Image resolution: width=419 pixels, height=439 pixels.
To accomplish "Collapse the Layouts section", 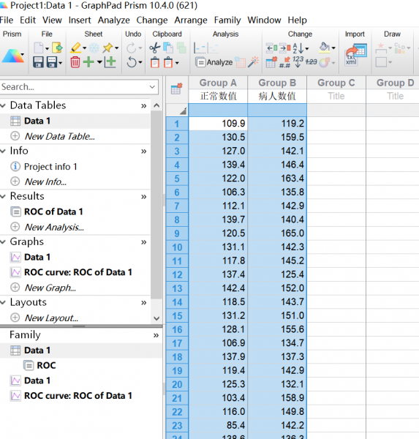I will click(x=4, y=302).
